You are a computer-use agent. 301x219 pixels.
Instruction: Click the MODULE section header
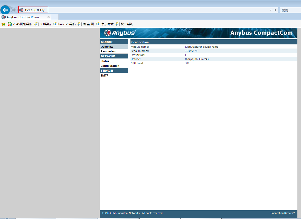click(114, 42)
